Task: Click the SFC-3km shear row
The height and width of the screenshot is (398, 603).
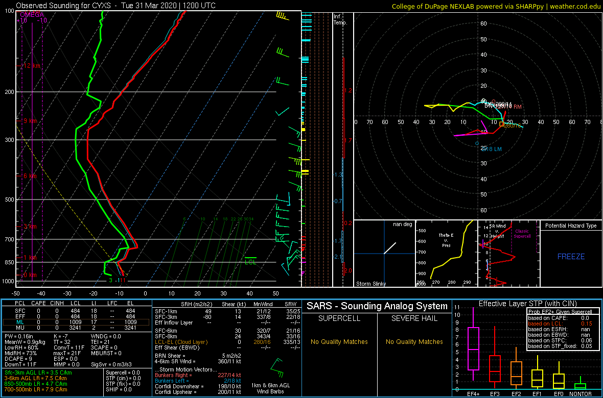Action: coord(227,316)
